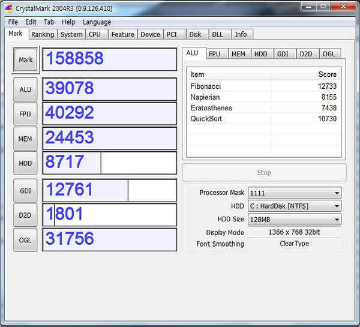Viewport: 360px width, 327px height.
Task: Open the Tab menu
Action: [x=49, y=22]
